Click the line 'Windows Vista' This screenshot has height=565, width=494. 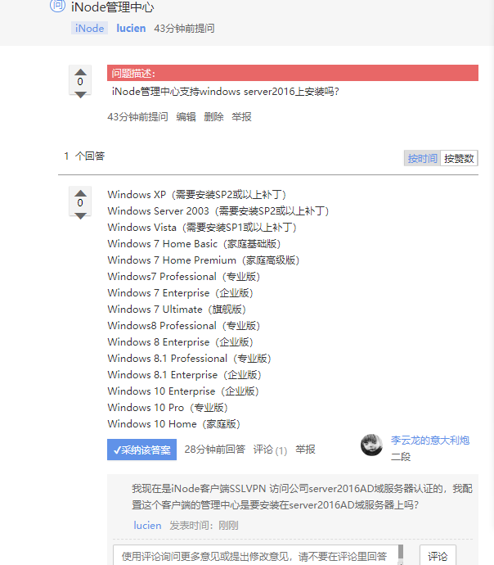(x=202, y=228)
